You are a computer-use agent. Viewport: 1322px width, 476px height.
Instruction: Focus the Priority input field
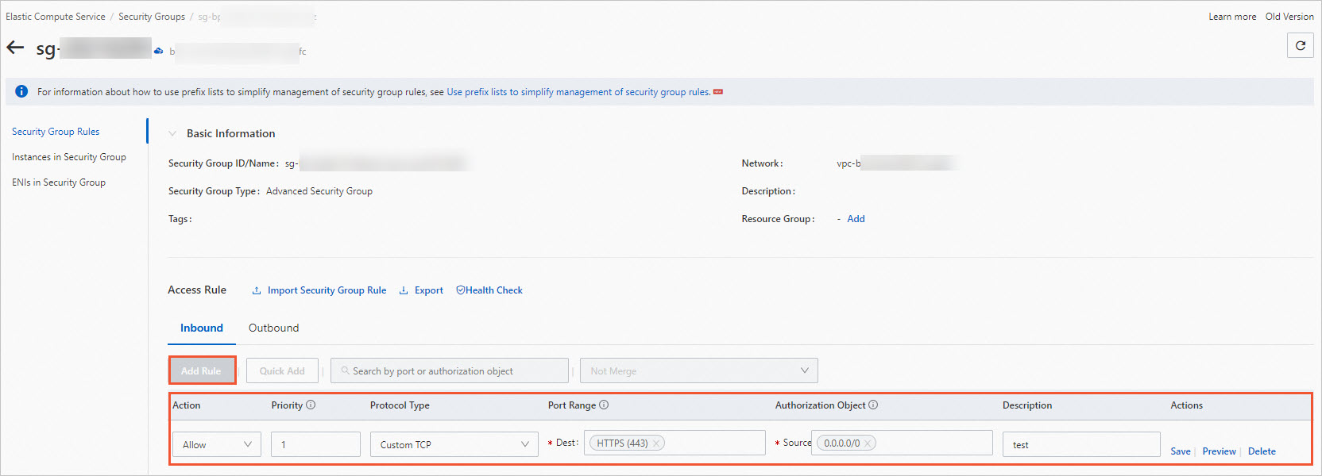(x=315, y=444)
